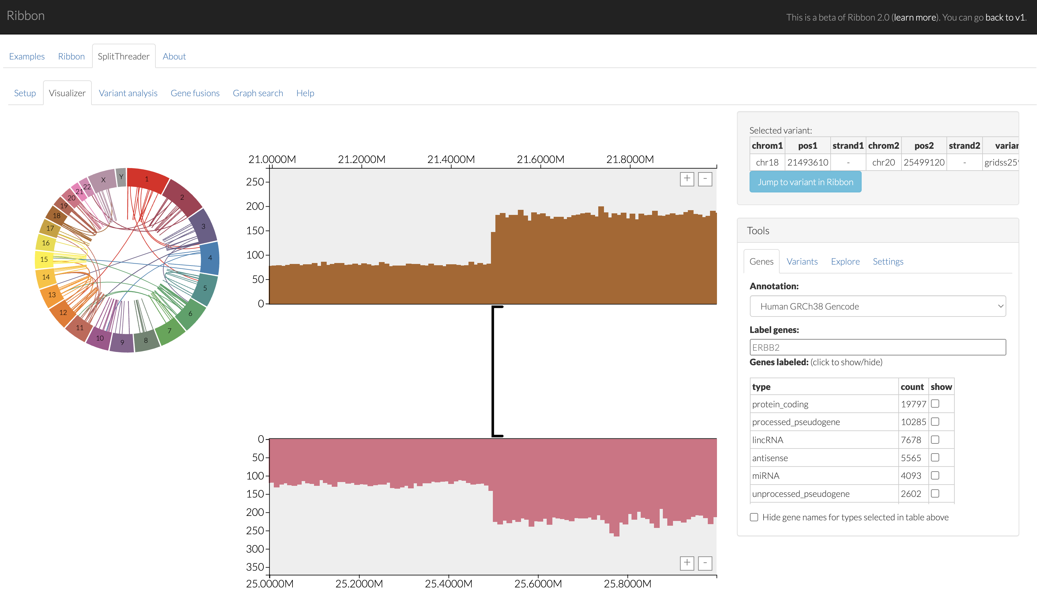
Task: Zoom in on the bottom coverage plot
Action: tap(687, 563)
